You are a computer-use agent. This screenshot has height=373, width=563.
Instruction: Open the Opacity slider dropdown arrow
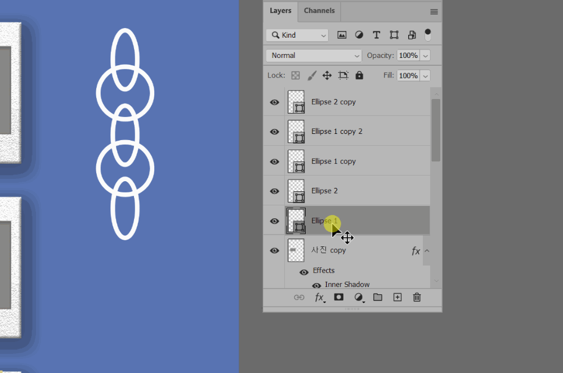point(425,56)
